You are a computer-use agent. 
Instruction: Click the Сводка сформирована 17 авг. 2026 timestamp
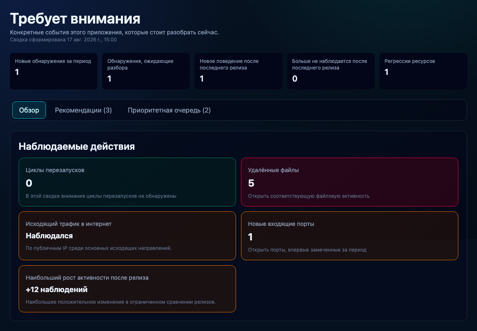63,40
